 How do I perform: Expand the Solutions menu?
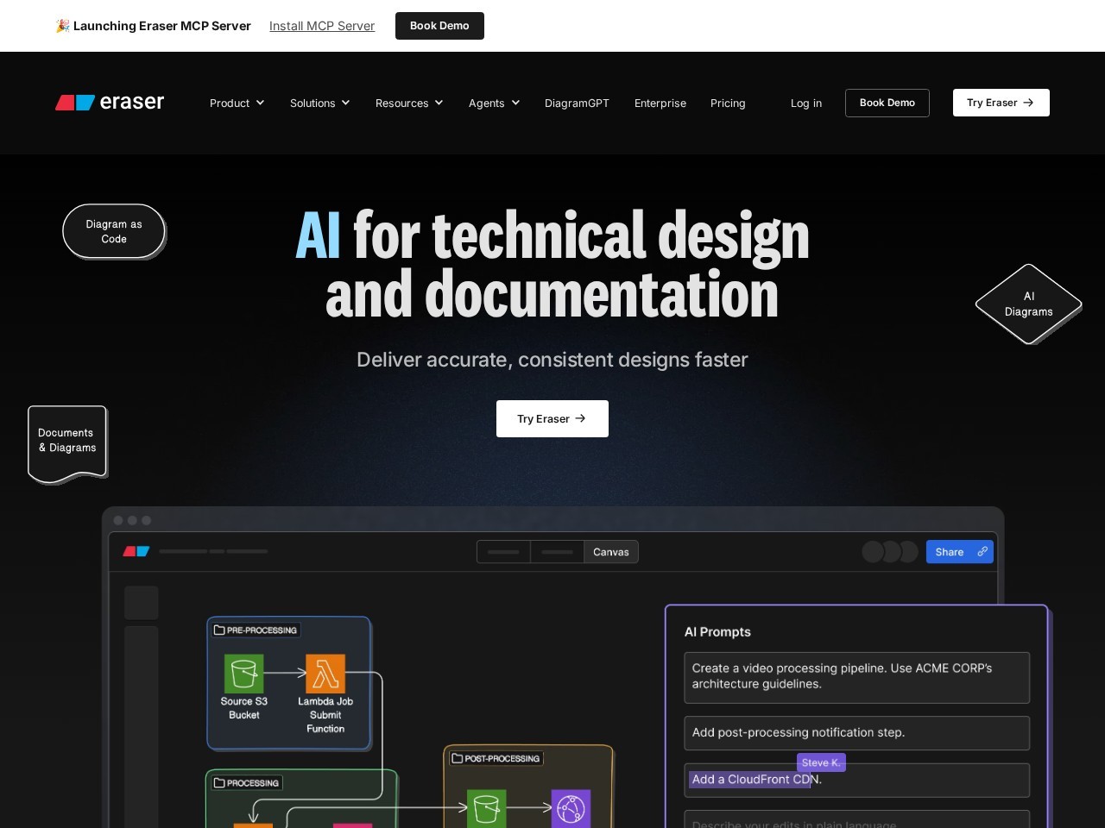point(319,103)
